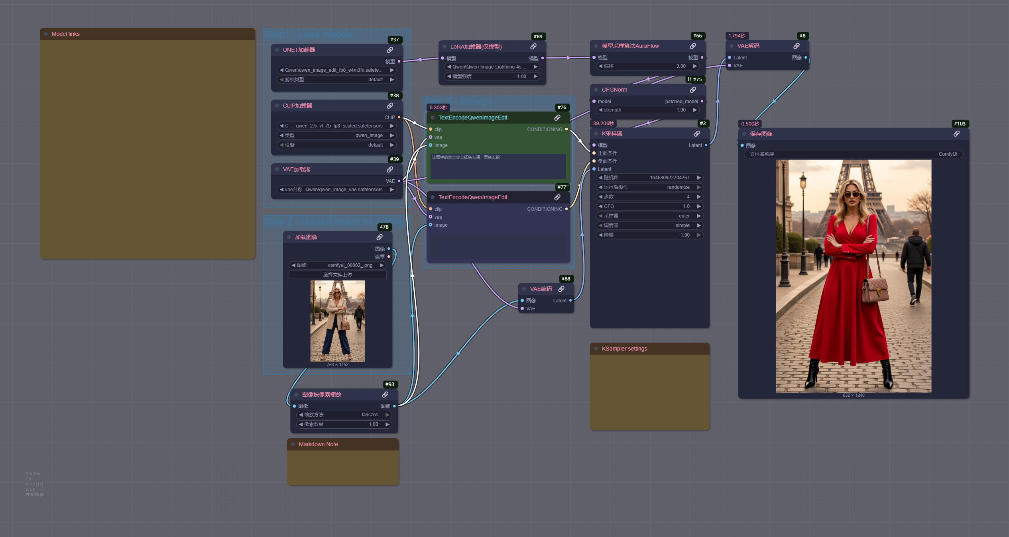Open the 调度器 simple dropdown
Image resolution: width=1009 pixels, height=537 pixels.
(x=650, y=225)
